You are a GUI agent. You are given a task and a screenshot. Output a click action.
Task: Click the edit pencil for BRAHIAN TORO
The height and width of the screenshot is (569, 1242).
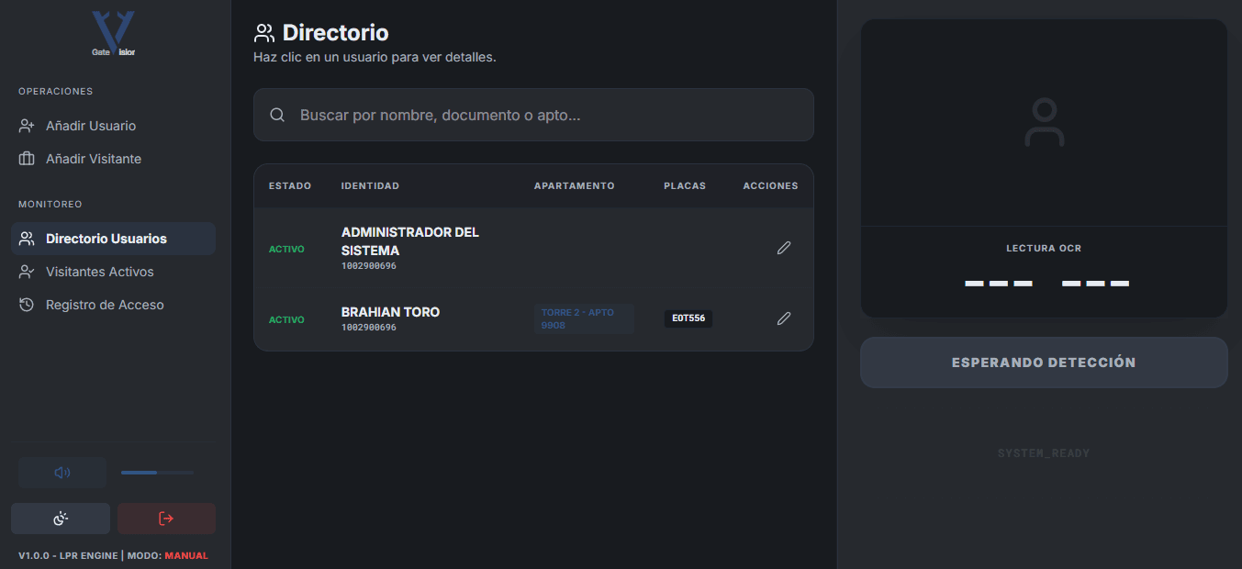point(783,318)
